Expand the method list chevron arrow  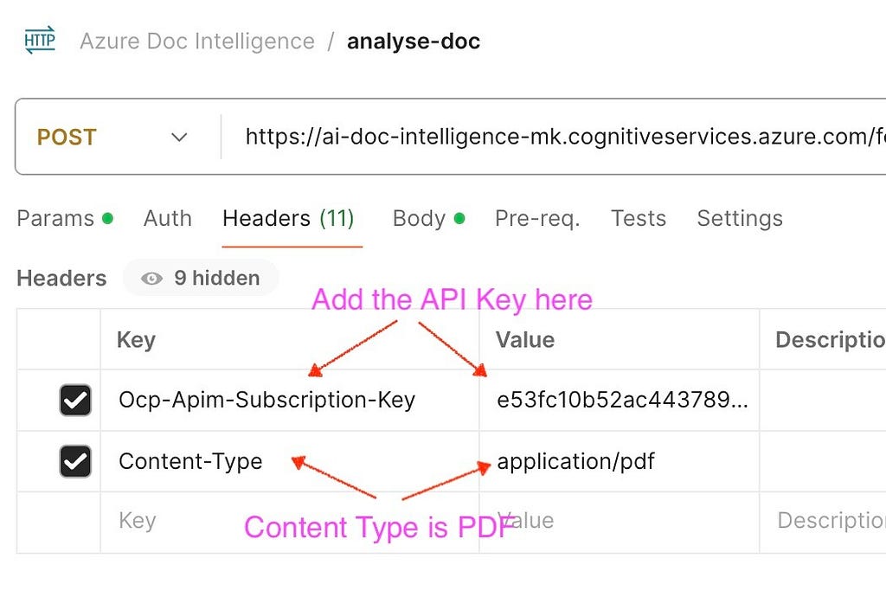click(179, 138)
